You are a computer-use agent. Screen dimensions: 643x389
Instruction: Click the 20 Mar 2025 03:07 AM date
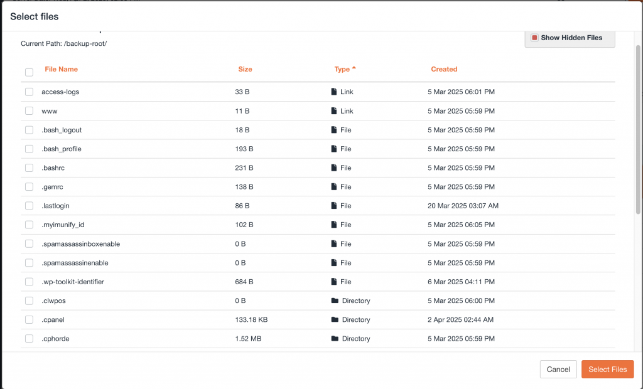pyautogui.click(x=463, y=206)
